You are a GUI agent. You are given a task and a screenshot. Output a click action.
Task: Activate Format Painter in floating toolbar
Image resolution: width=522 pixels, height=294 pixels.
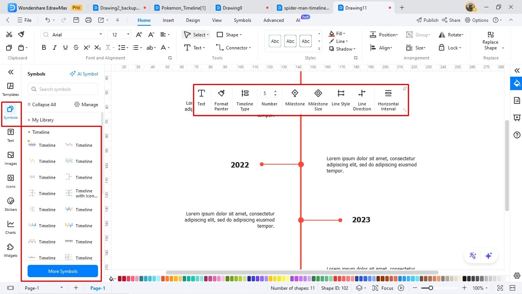coord(221,100)
